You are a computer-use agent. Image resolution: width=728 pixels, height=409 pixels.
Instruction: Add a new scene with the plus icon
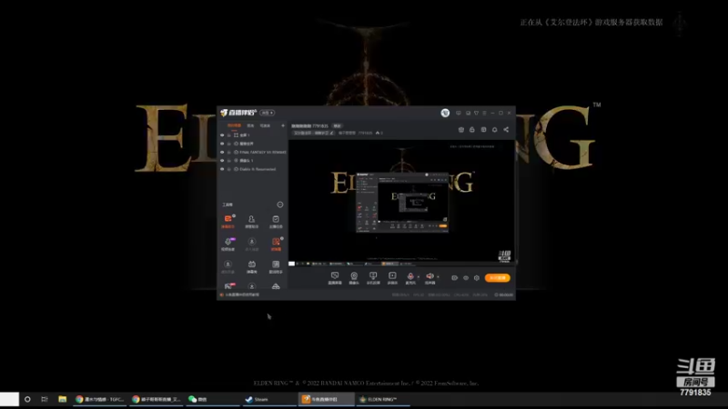point(283,125)
